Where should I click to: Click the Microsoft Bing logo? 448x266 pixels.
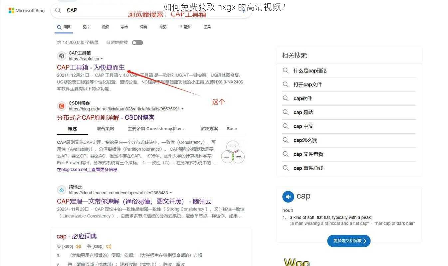pyautogui.click(x=27, y=11)
